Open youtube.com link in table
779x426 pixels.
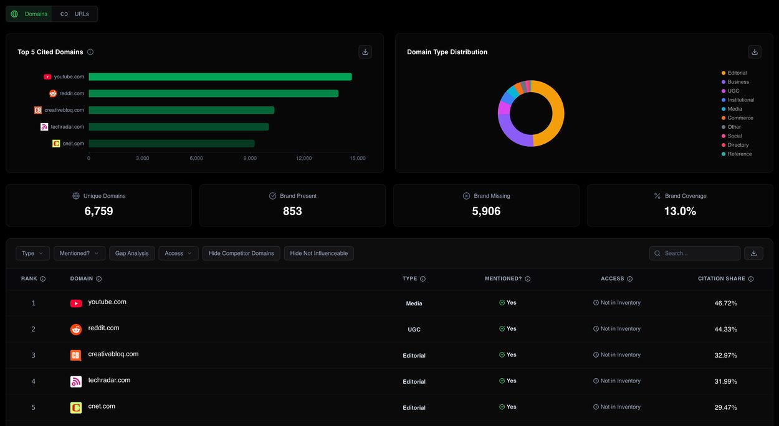(107, 302)
